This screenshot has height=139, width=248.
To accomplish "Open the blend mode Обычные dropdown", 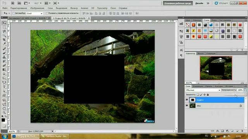I will point(203,90).
